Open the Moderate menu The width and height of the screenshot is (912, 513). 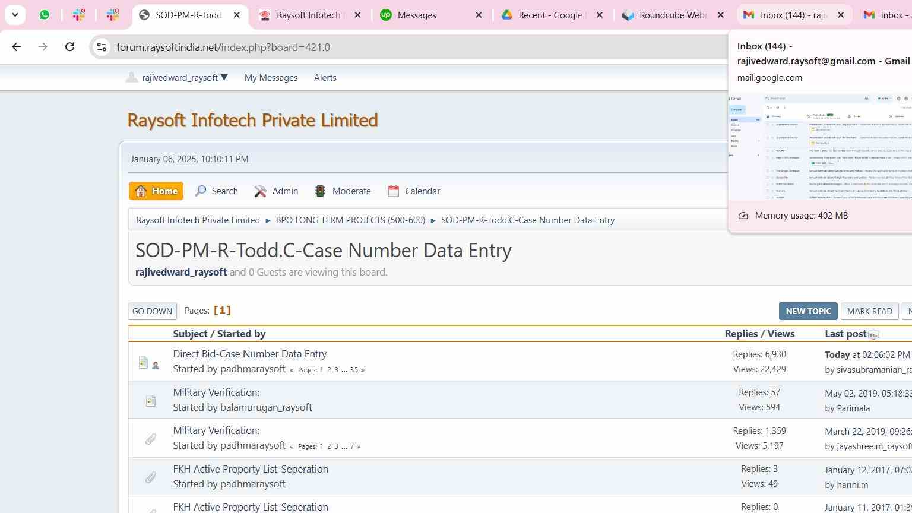tap(343, 191)
